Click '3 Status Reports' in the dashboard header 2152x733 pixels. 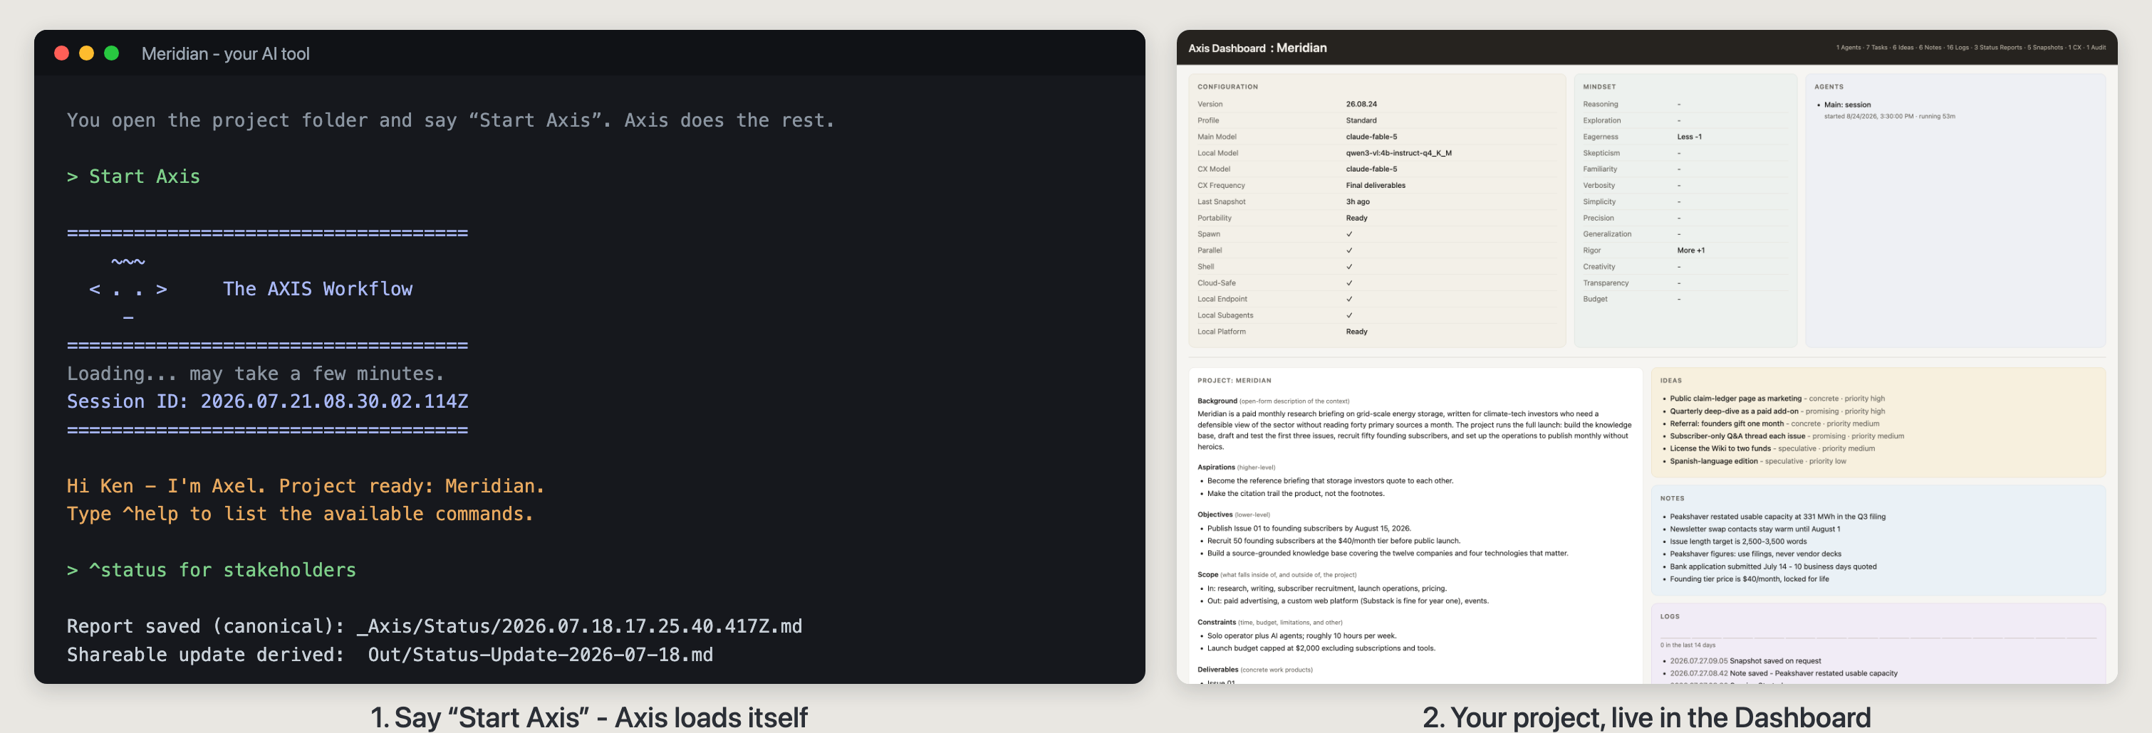point(1997,48)
